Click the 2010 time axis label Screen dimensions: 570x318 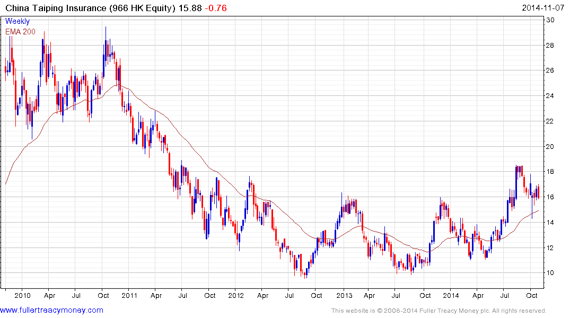click(23, 295)
